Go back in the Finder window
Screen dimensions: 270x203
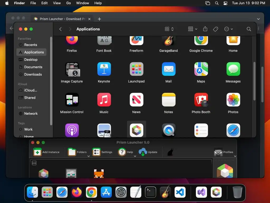tap(60, 29)
